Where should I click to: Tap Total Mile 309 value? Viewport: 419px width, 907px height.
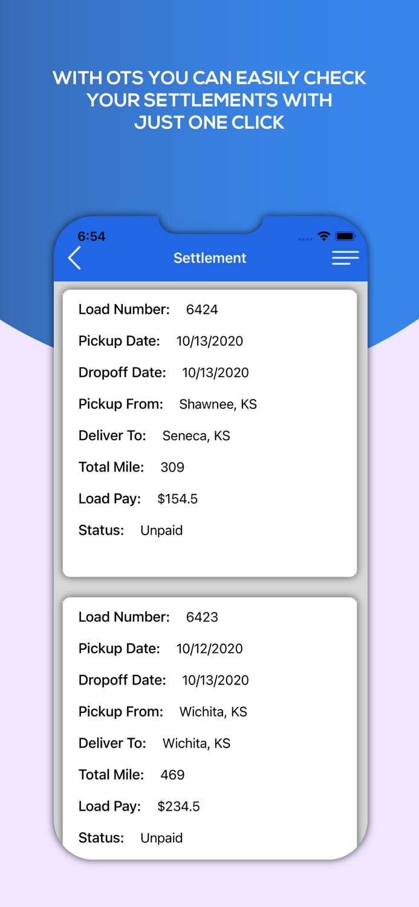click(173, 467)
